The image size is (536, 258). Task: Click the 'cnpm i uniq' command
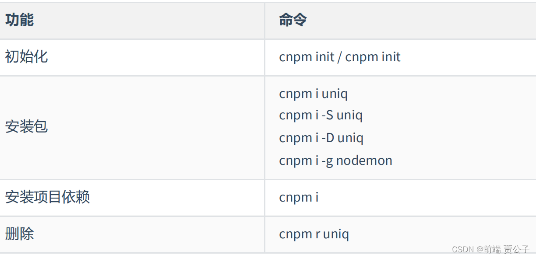(x=313, y=94)
